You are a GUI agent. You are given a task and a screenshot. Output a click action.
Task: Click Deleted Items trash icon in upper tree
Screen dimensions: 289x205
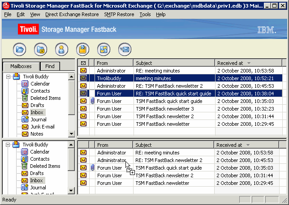[x=25, y=98]
